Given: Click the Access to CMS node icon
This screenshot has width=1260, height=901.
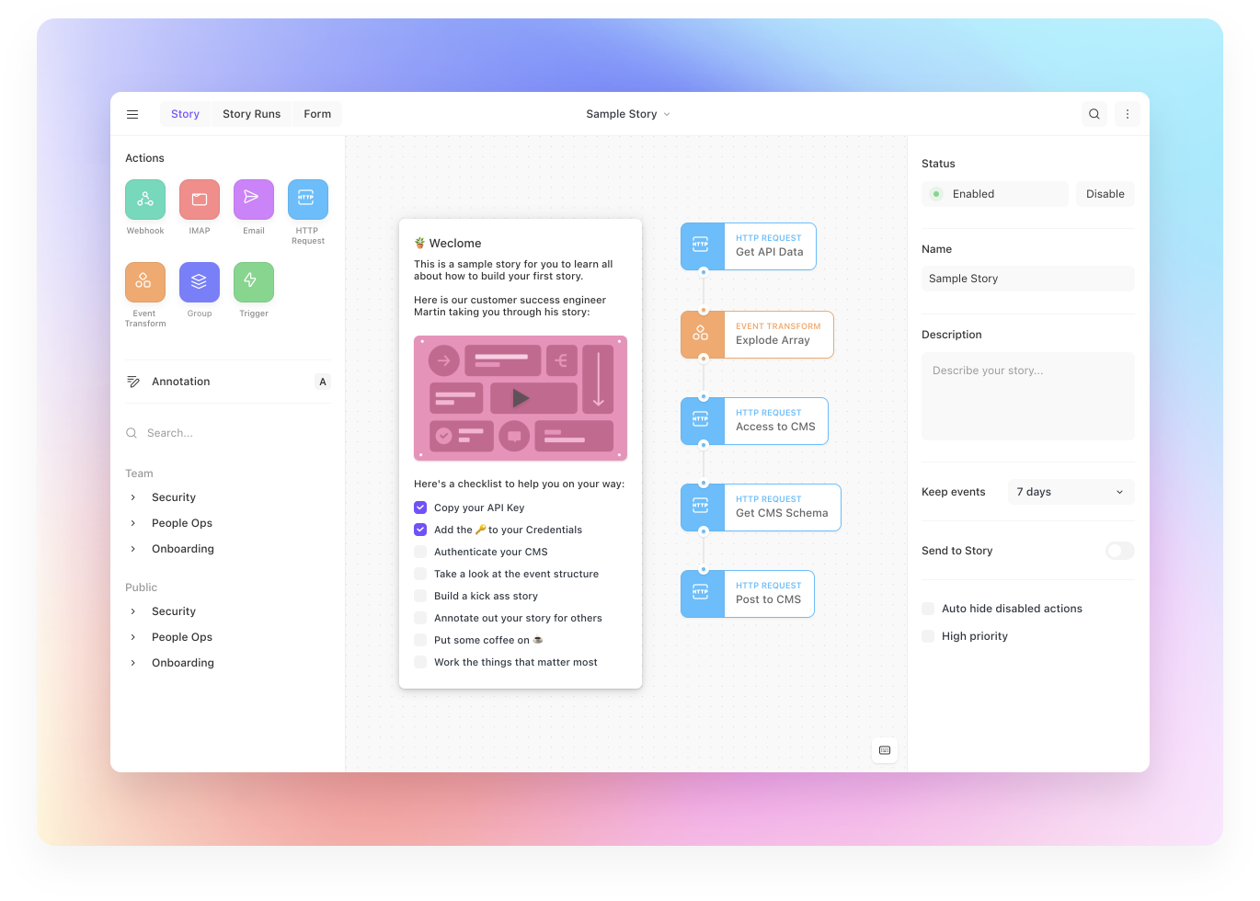Looking at the screenshot, I should click(x=702, y=421).
